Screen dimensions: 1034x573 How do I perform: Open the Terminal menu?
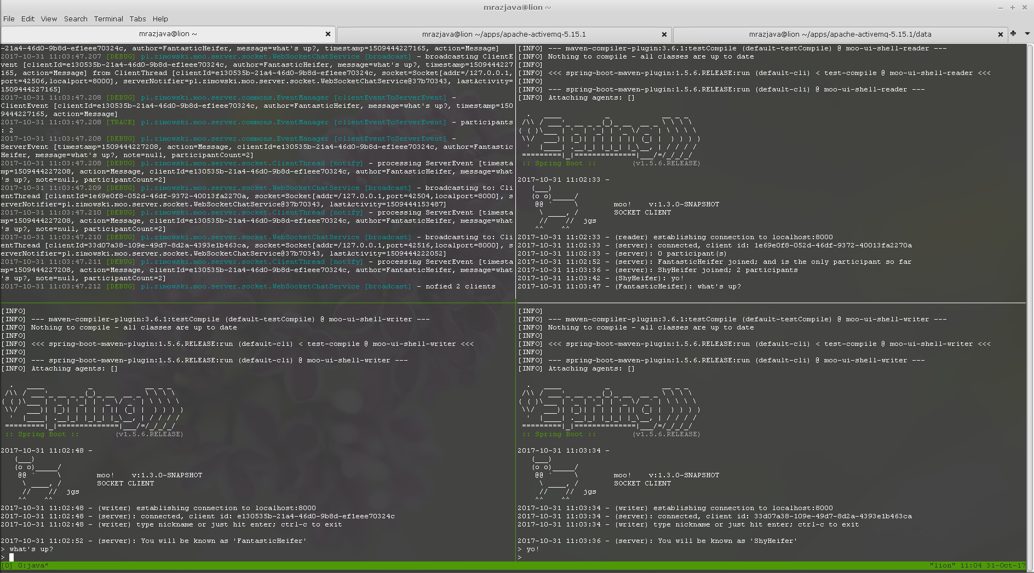coord(108,19)
